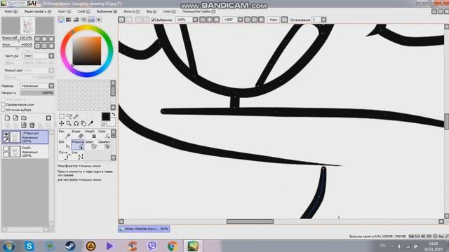Show the RGB slider panel
The width and height of the screenshot is (449, 252).
[69, 20]
